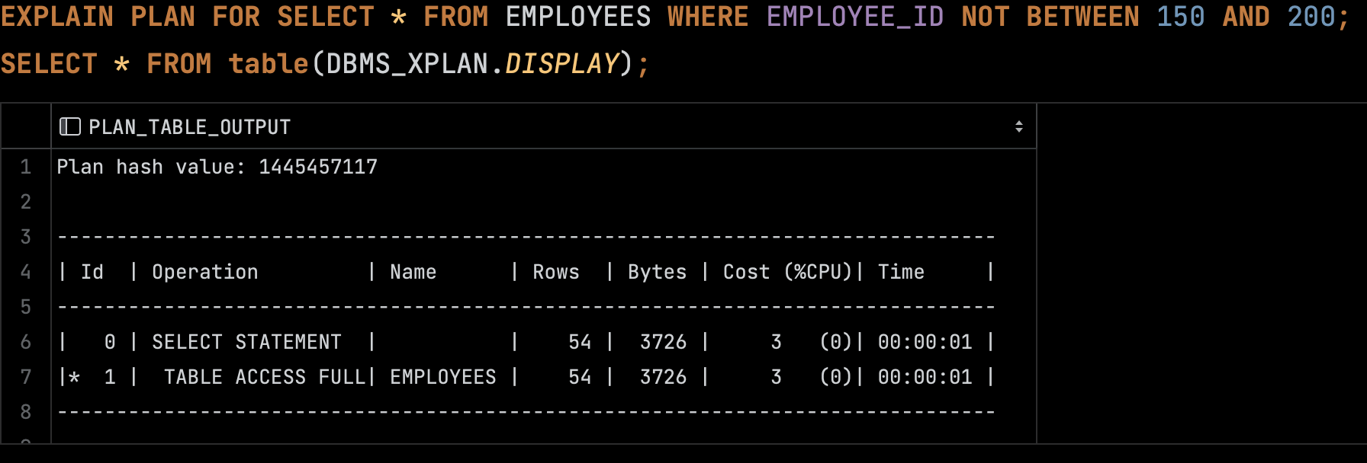Screen dimensions: 1367x463
Task: Click the plan header cell starting with Id and Operation
Action: pos(543,272)
